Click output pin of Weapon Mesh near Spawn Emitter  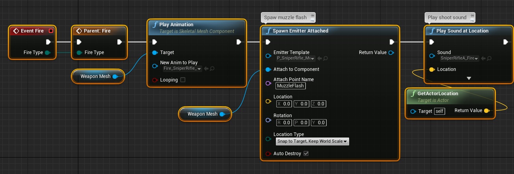(x=222, y=114)
